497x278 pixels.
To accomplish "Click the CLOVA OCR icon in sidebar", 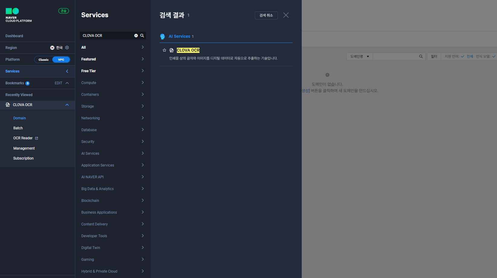I will (x=8, y=105).
